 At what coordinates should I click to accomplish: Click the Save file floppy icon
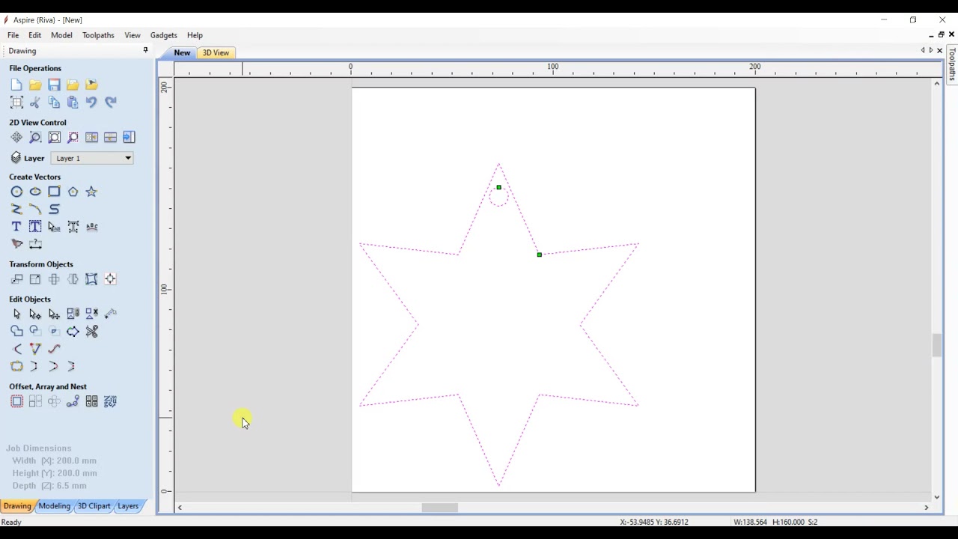[54, 85]
